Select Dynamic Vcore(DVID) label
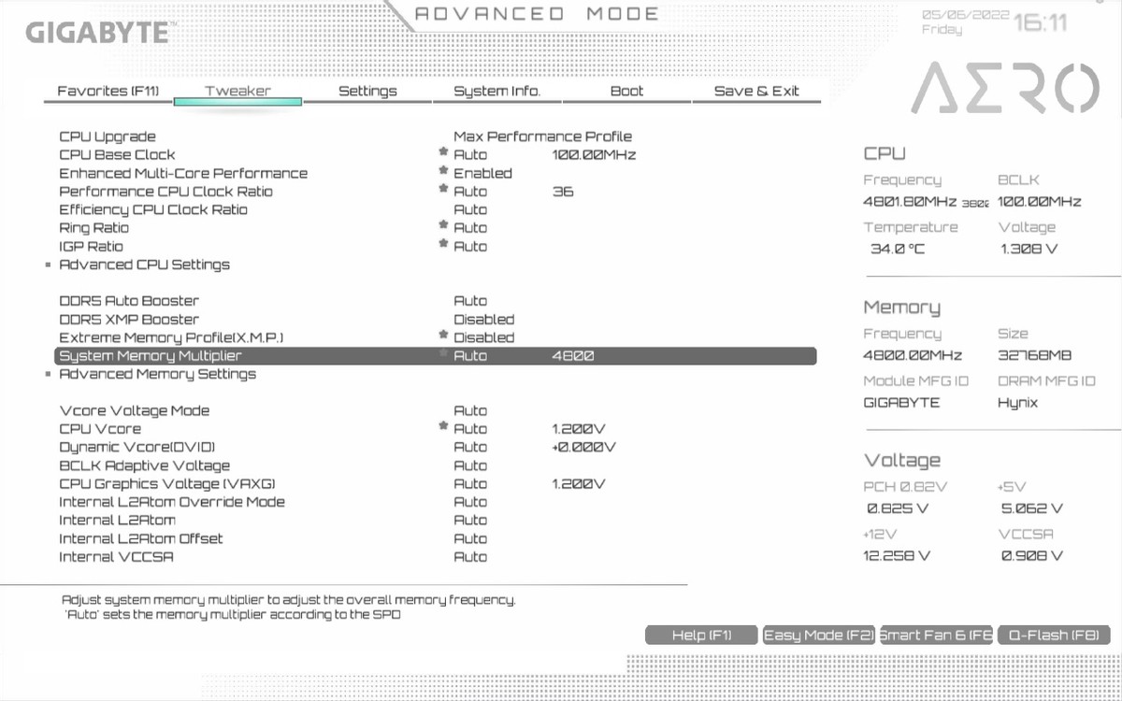 pos(137,447)
